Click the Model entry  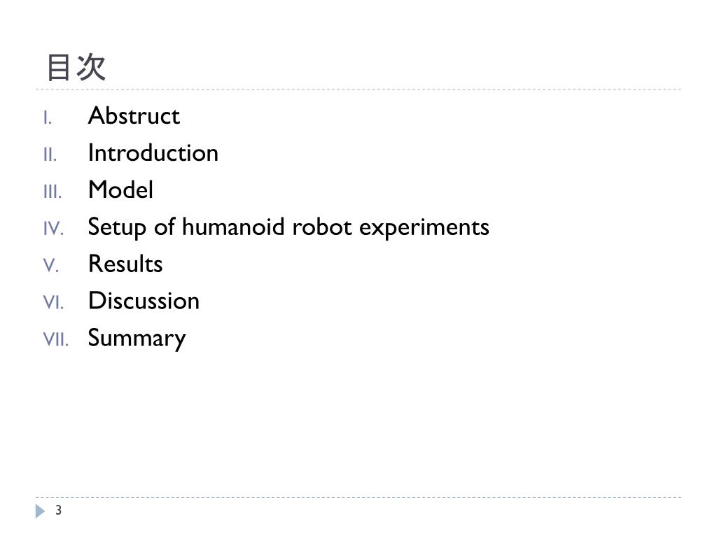click(120, 189)
